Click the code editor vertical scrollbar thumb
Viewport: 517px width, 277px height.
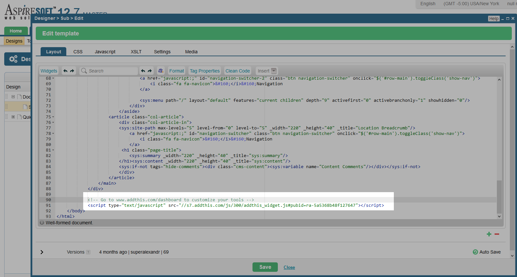tap(499, 196)
